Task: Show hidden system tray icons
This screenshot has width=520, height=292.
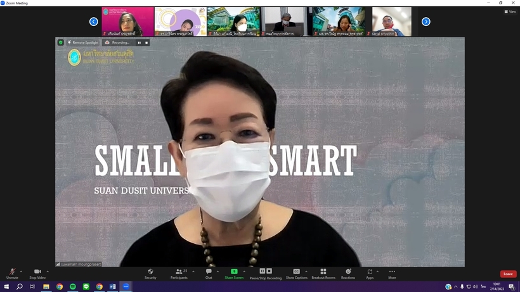Action: (456, 287)
